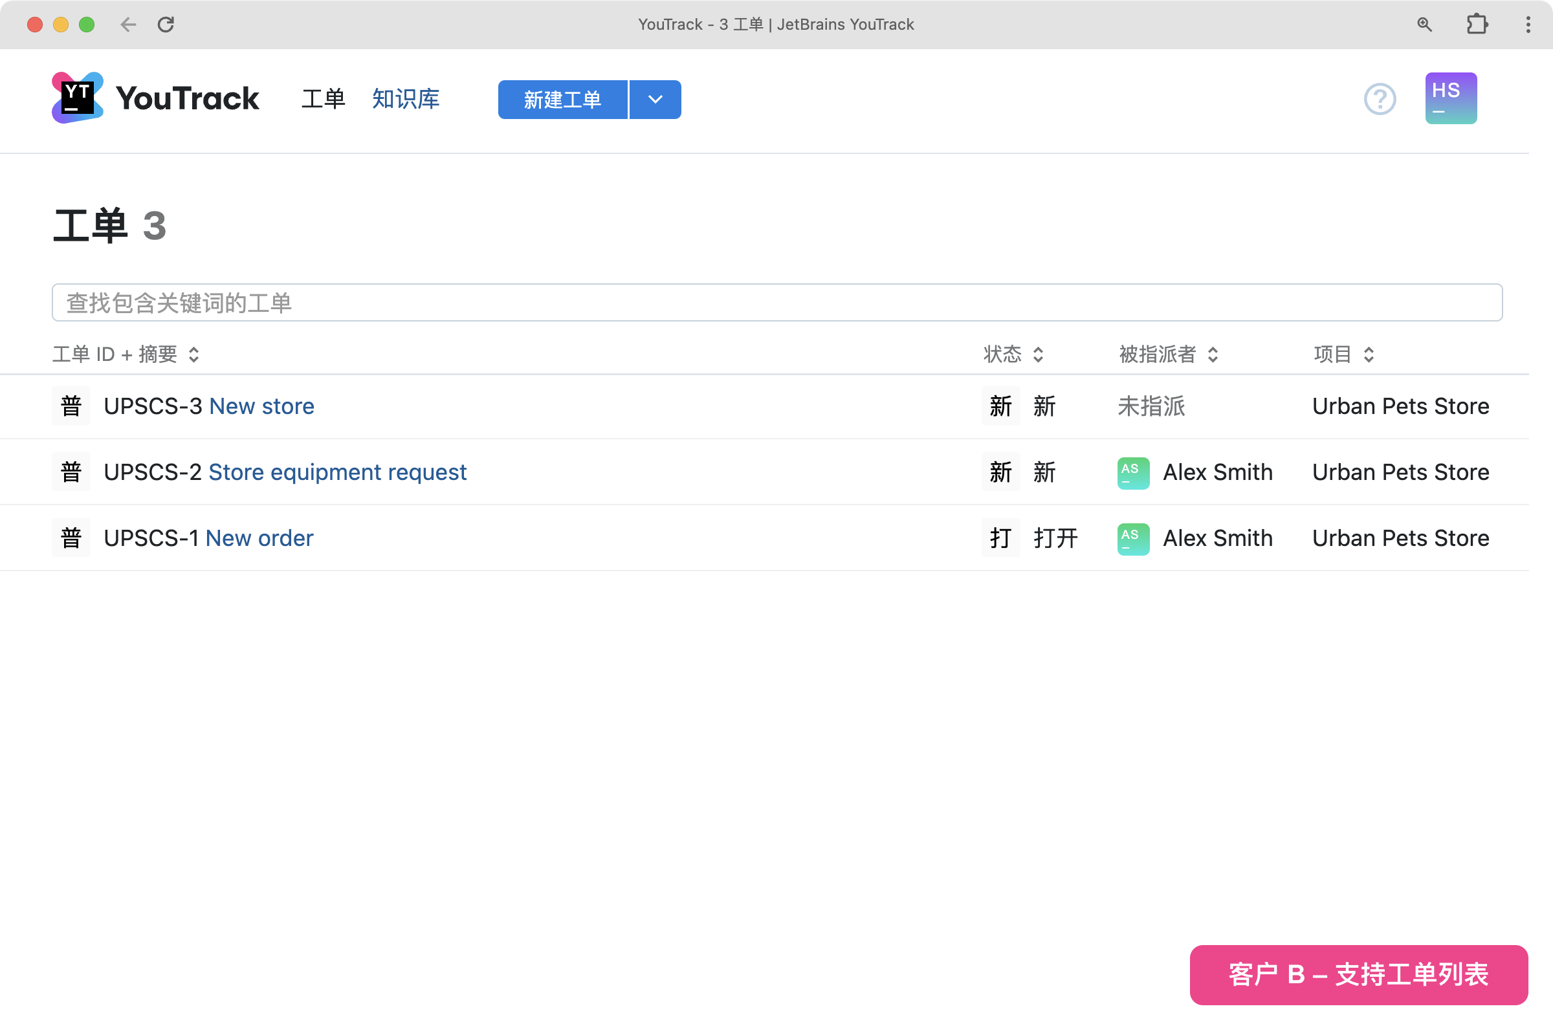Sort by the 状态 column

tap(1013, 354)
